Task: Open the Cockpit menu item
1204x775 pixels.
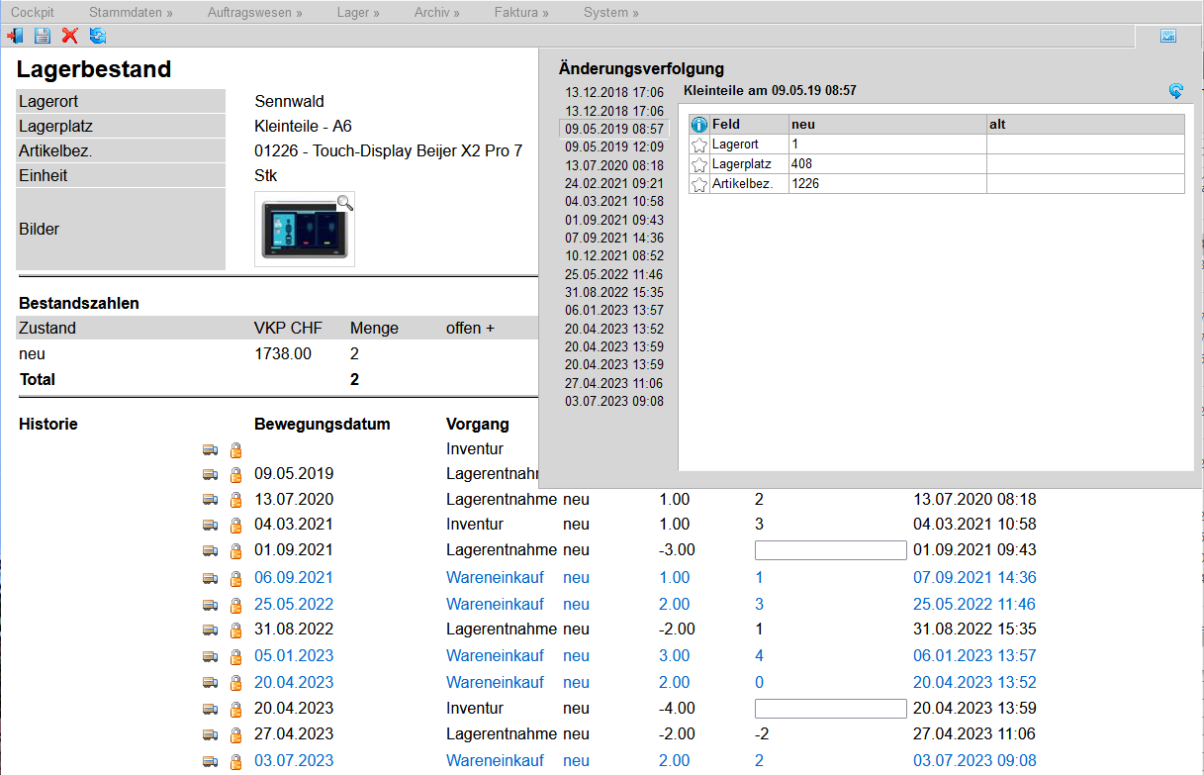Action: [x=33, y=13]
